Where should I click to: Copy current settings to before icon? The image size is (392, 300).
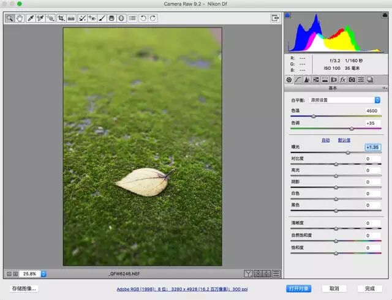click(x=266, y=274)
